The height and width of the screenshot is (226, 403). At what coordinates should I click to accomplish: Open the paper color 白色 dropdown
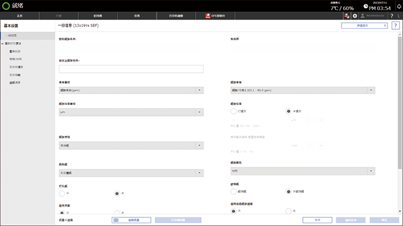tap(303, 171)
